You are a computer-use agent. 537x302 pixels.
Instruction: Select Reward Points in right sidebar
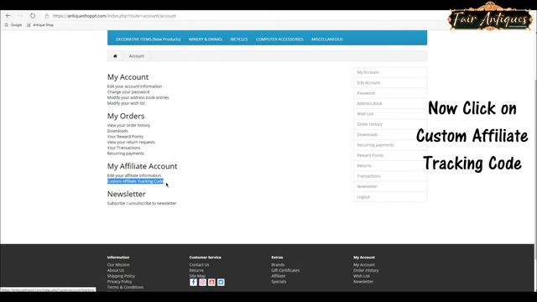tap(390, 155)
